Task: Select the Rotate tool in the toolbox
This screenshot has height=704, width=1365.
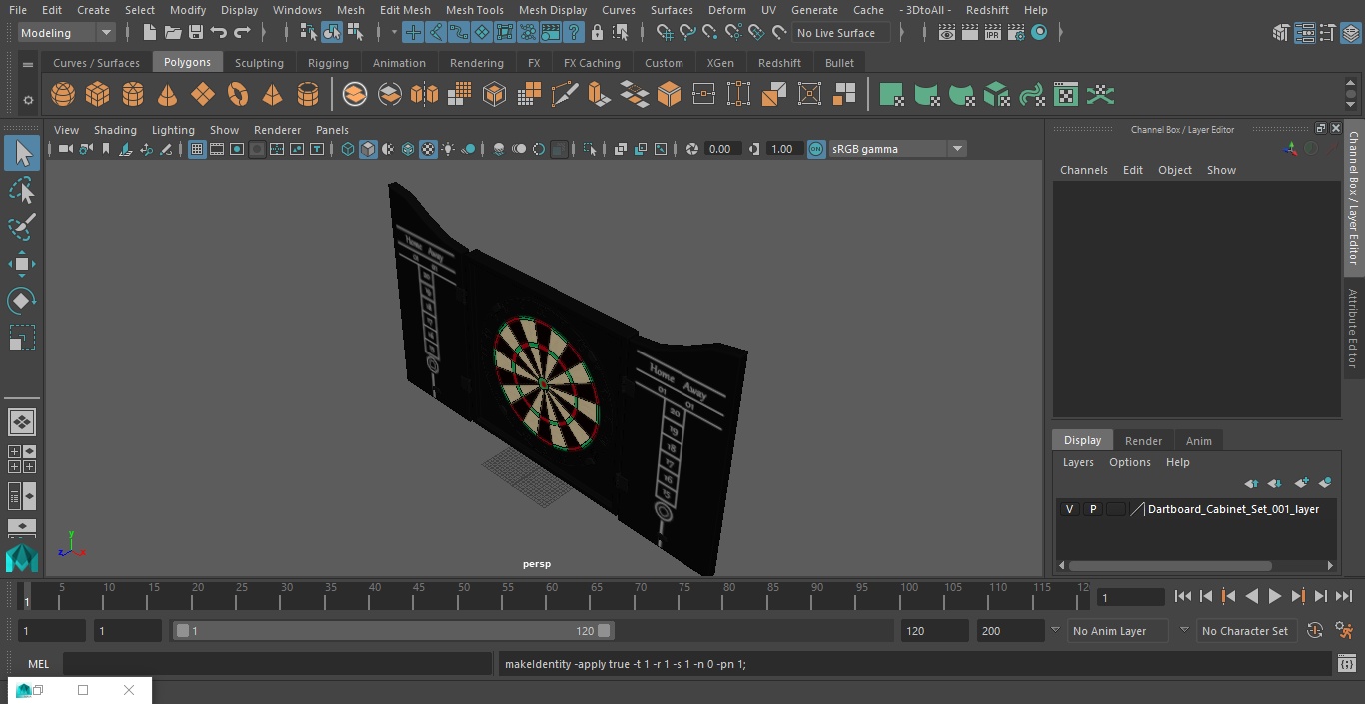Action: [x=22, y=301]
